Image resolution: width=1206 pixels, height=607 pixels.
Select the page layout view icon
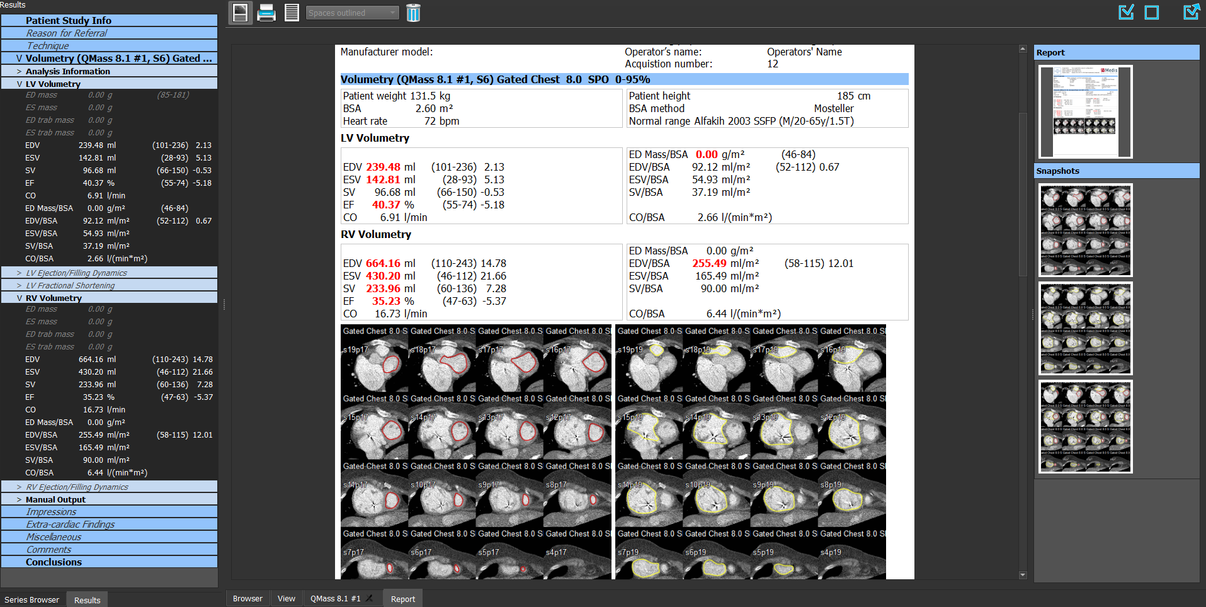[x=240, y=12]
